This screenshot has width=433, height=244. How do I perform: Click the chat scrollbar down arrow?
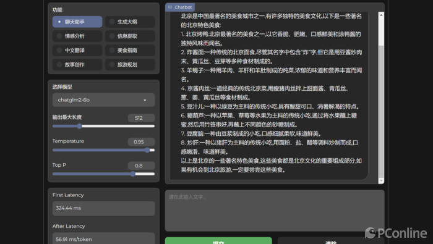381,180
